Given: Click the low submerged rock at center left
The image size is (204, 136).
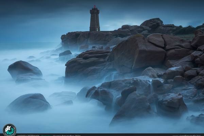Looking at the screenshot, I should [x=63, y=96].
